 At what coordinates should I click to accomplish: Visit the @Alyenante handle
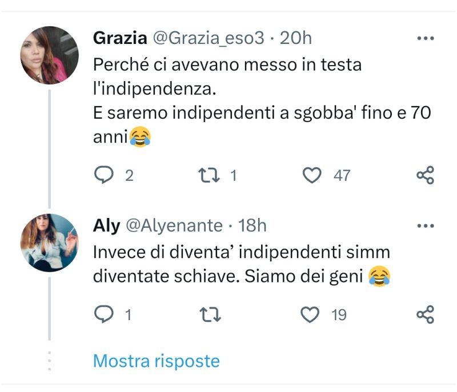coord(174,226)
